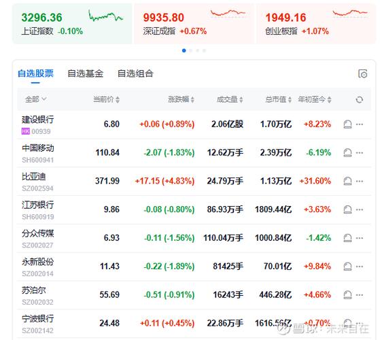Click stock code SH600919
This screenshot has width=380, height=340.
coord(38,217)
